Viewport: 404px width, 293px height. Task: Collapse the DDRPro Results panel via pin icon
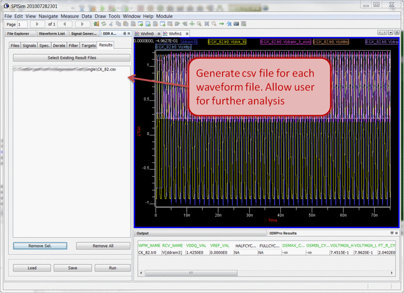392,233
